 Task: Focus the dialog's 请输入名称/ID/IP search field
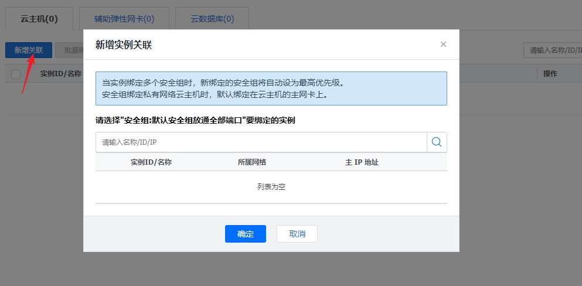(x=261, y=142)
